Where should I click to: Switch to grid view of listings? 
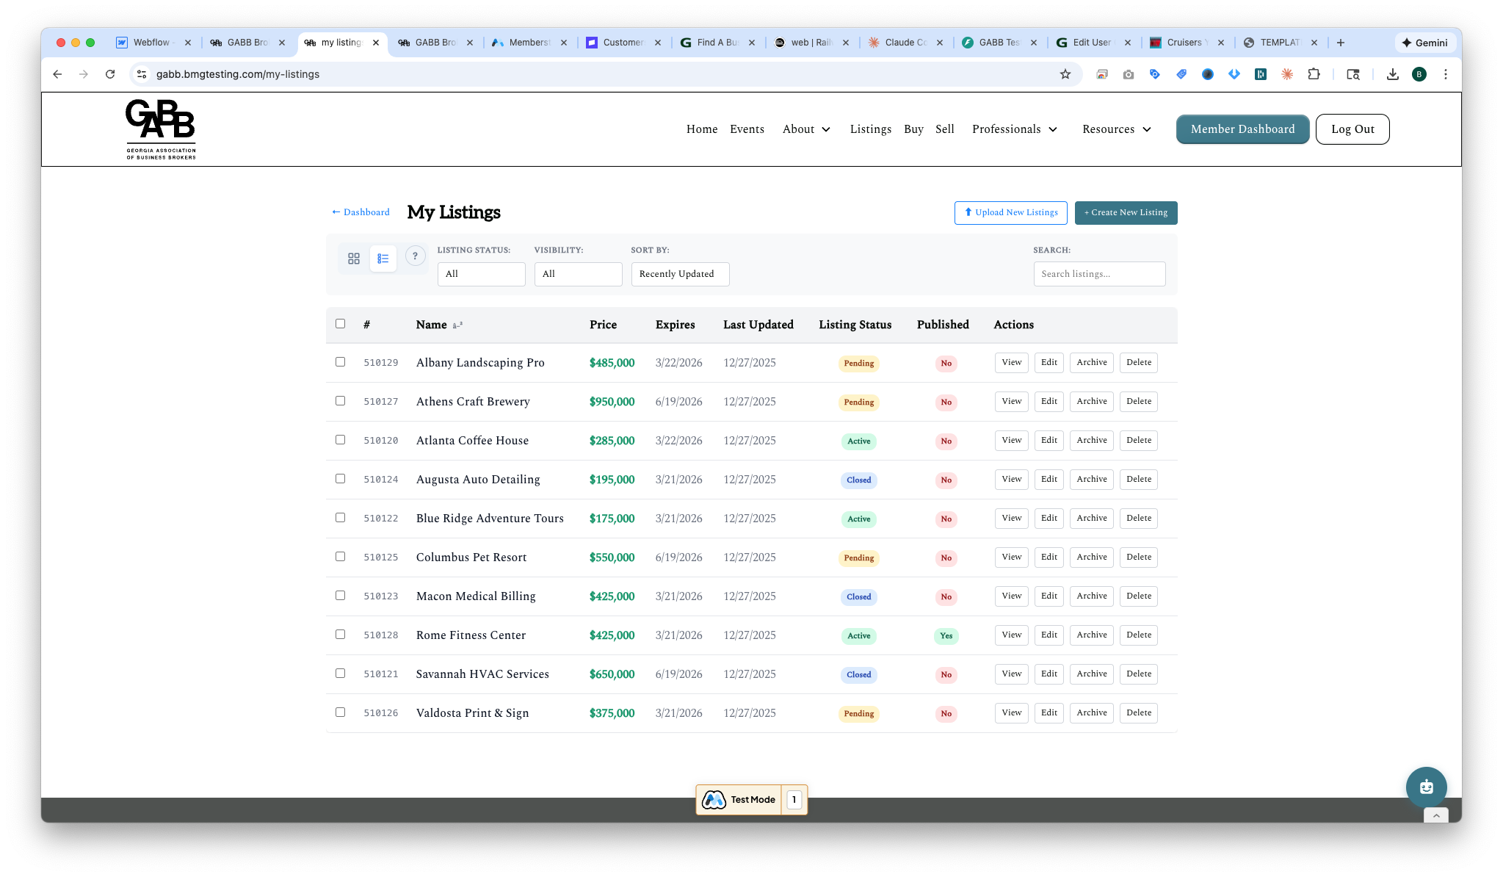[353, 258]
